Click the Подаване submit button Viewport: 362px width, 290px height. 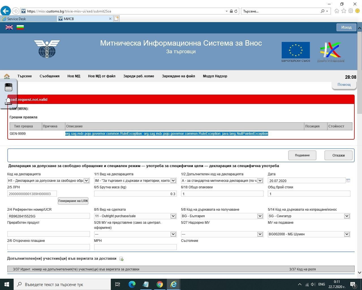(x=302, y=155)
